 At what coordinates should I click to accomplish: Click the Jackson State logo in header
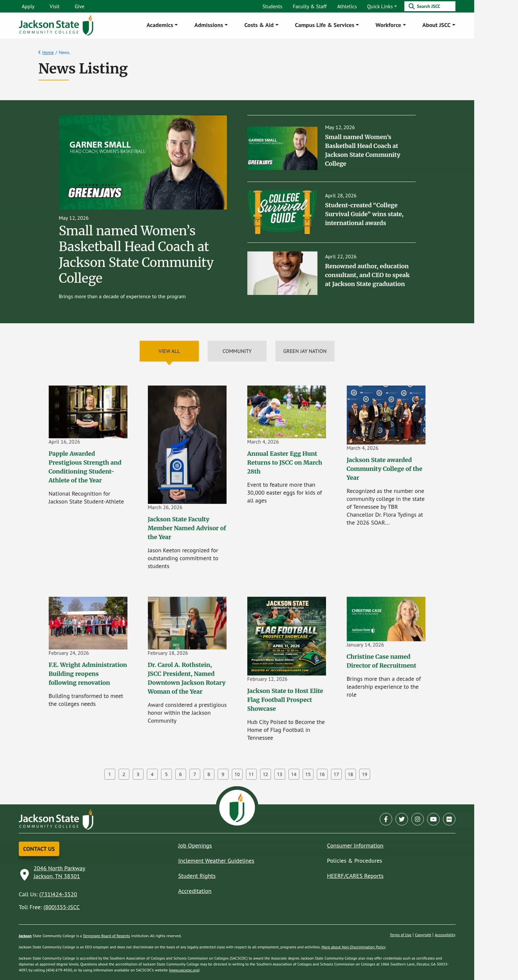click(56, 25)
